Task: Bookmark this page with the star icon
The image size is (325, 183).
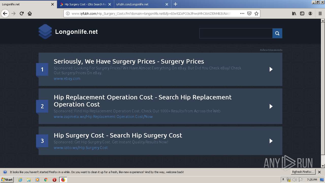Action: (256, 13)
